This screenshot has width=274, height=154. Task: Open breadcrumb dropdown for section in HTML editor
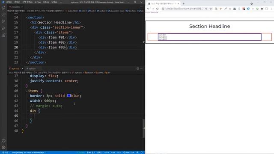(x=101, y=11)
